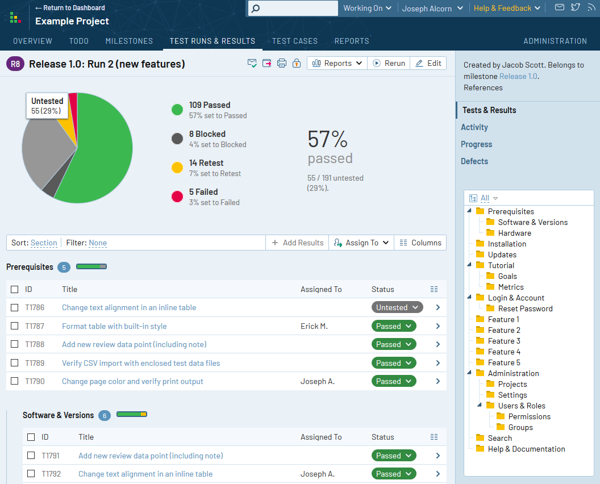
Task: Select the checkbox for test T1787
Action: (x=14, y=326)
